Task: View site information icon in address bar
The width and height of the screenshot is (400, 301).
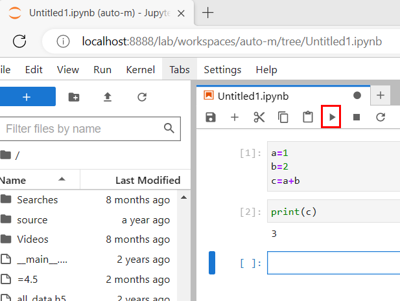Action: pos(63,41)
